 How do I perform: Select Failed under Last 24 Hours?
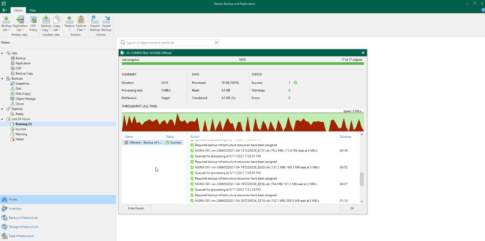tap(19, 139)
